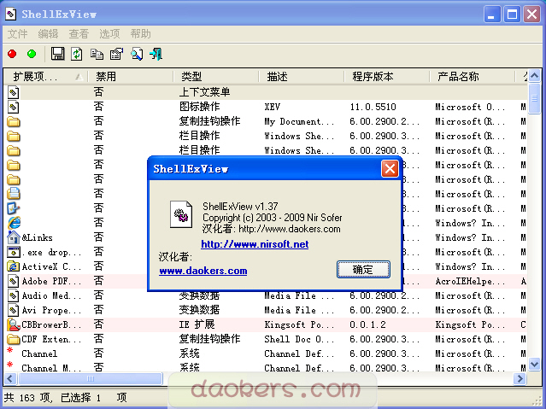Click the find magnifier toolbar icon
This screenshot has height=409, width=546.
[x=137, y=54]
